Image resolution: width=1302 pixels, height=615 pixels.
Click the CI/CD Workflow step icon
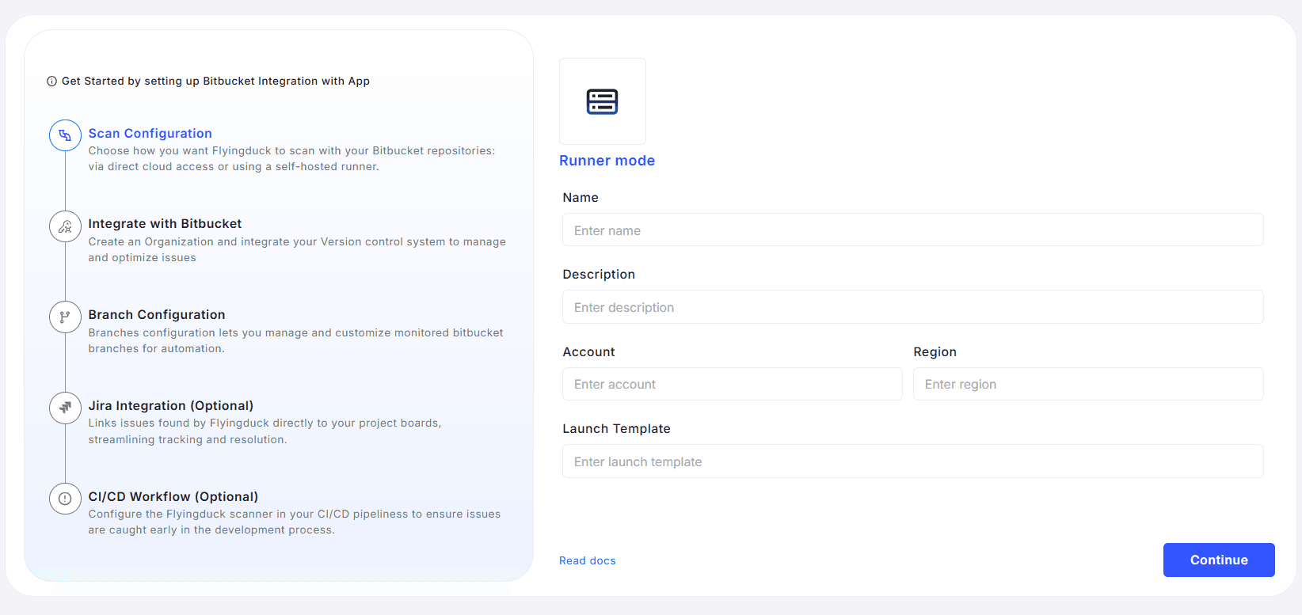pyautogui.click(x=65, y=499)
